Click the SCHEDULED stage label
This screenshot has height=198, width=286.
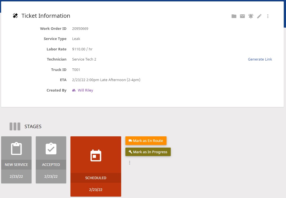[96, 178]
